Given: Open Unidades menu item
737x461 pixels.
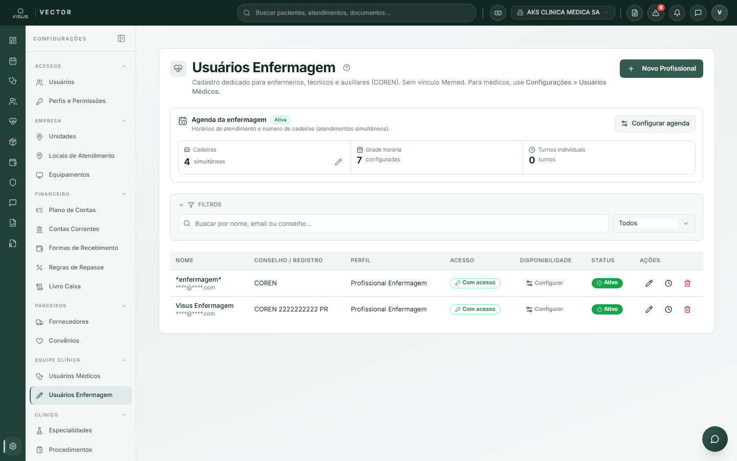Looking at the screenshot, I should coord(81,136).
